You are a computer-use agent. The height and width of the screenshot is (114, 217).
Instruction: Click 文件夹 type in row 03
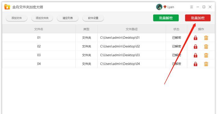click(x=86, y=55)
